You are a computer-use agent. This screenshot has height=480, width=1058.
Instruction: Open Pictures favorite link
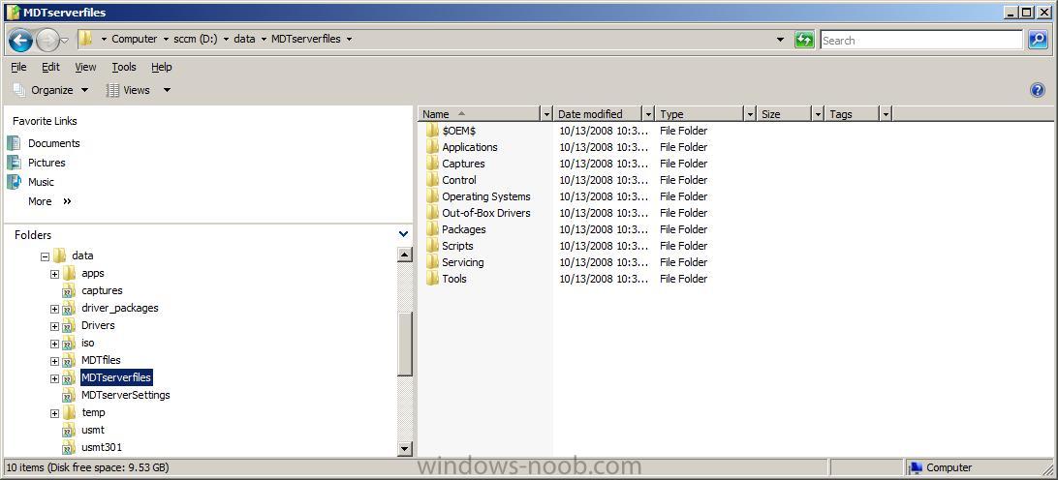(x=47, y=163)
